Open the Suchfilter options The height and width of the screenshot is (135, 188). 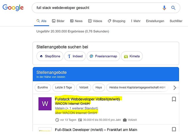pos(176,21)
